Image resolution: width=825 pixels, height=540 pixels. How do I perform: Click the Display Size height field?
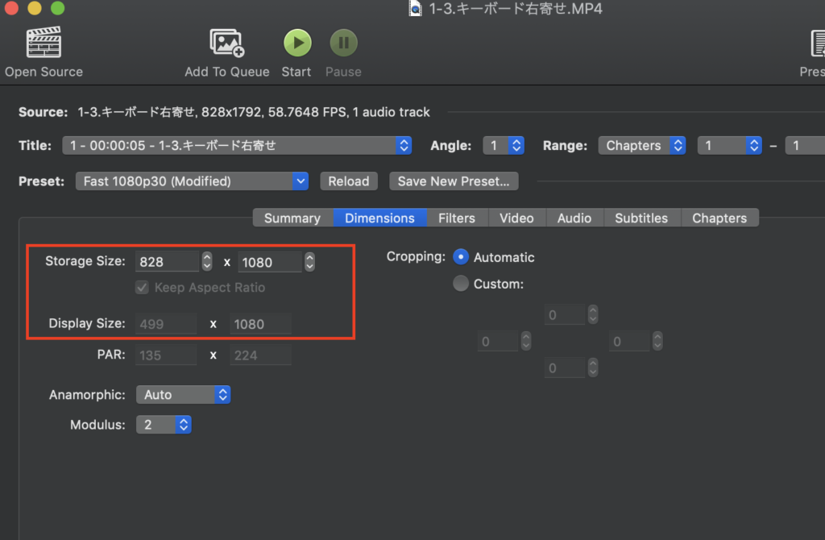point(260,324)
